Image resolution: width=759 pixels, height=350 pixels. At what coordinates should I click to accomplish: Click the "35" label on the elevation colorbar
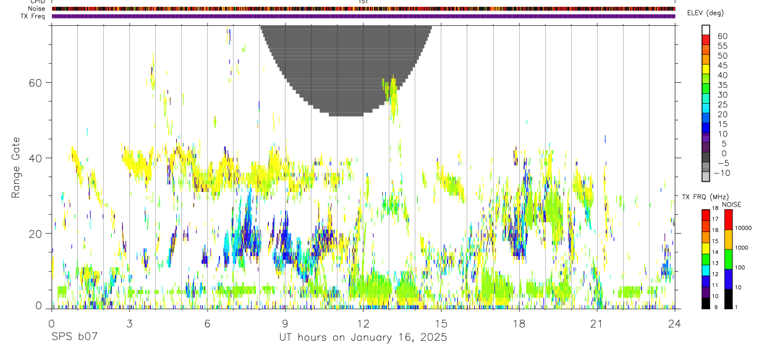[x=722, y=85]
